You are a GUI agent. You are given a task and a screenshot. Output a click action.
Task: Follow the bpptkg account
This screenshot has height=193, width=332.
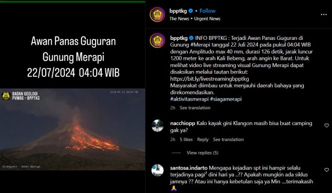pos(207,11)
